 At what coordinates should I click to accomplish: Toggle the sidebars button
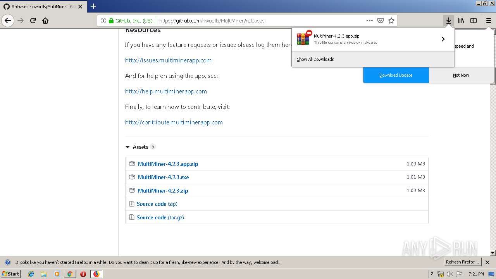pyautogui.click(x=474, y=21)
